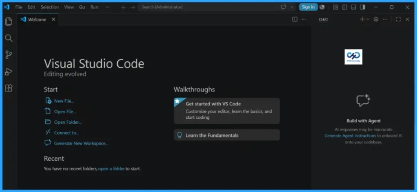Go back with the left arrow
Image resolution: width=417 pixels, height=192 pixels.
tap(124, 7)
